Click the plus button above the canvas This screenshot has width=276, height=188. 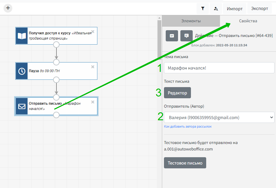(x=8, y=8)
